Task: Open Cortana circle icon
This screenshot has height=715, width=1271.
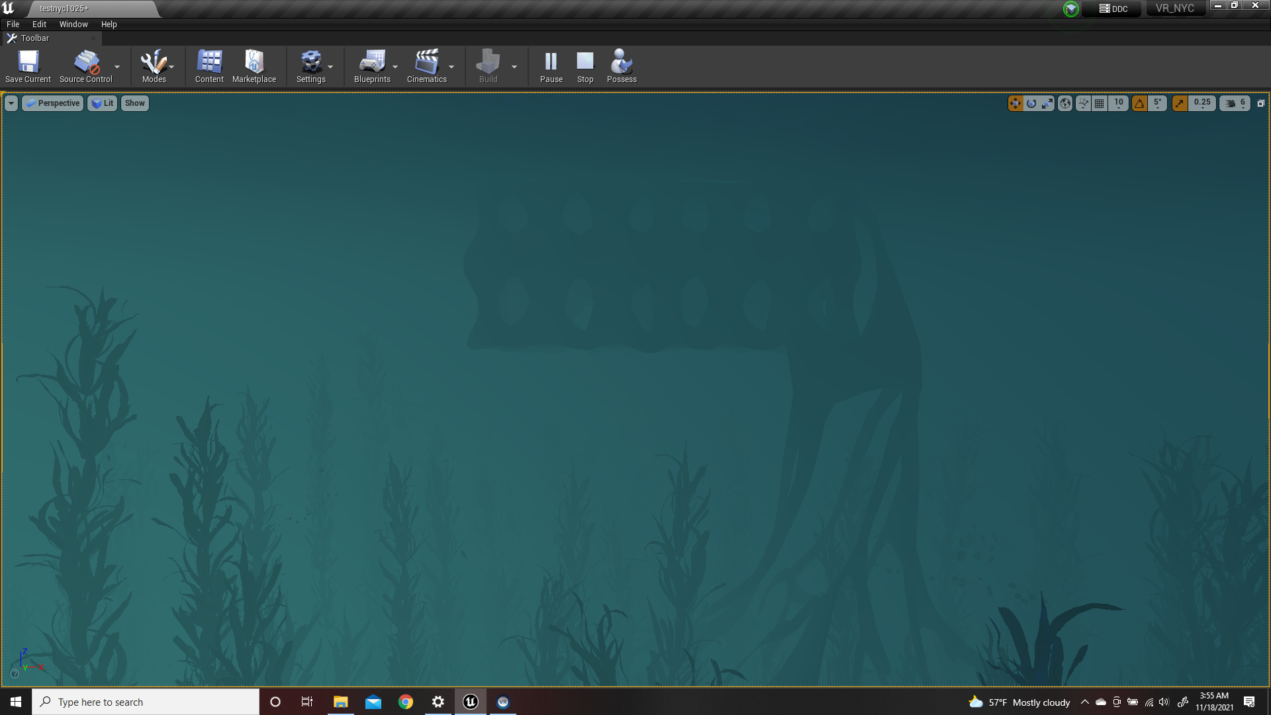Action: point(275,702)
